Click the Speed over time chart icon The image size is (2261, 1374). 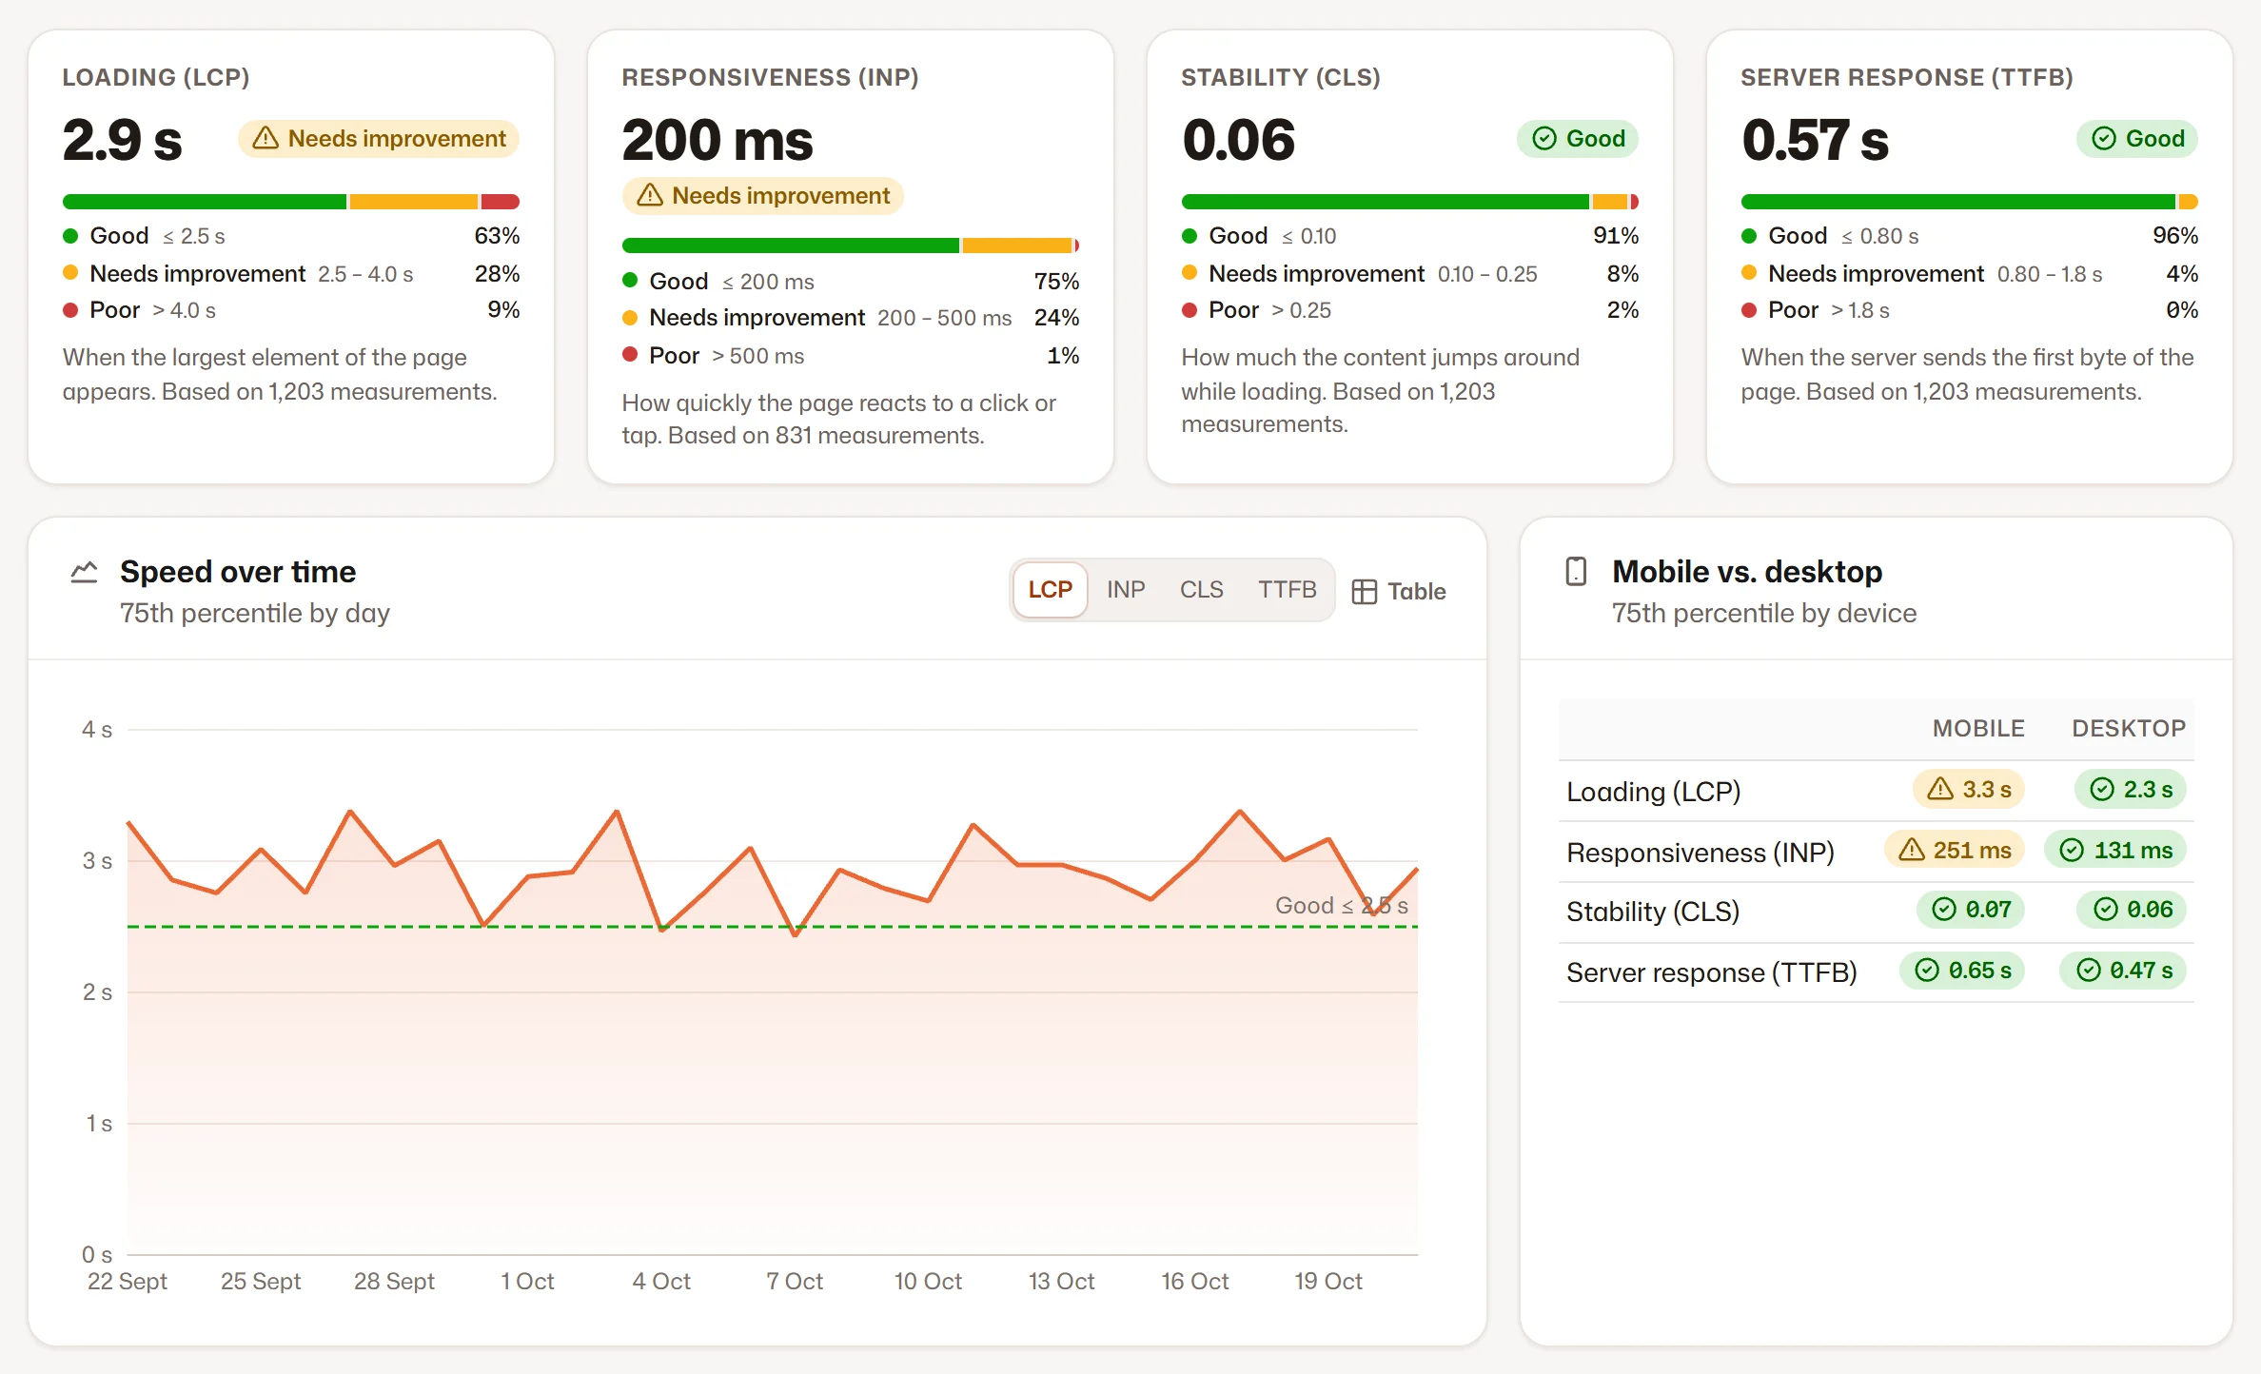(85, 572)
